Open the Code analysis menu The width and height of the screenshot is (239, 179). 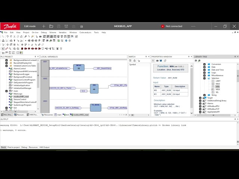tap(86, 32)
